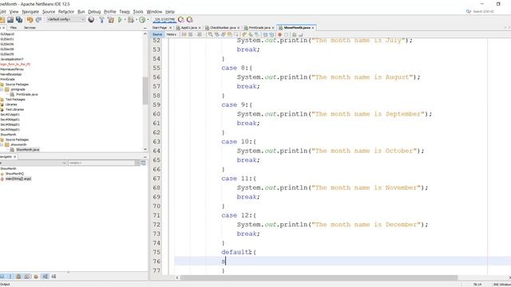Select the JavaApplication7 project
The image size is (511, 287).
(12, 59)
